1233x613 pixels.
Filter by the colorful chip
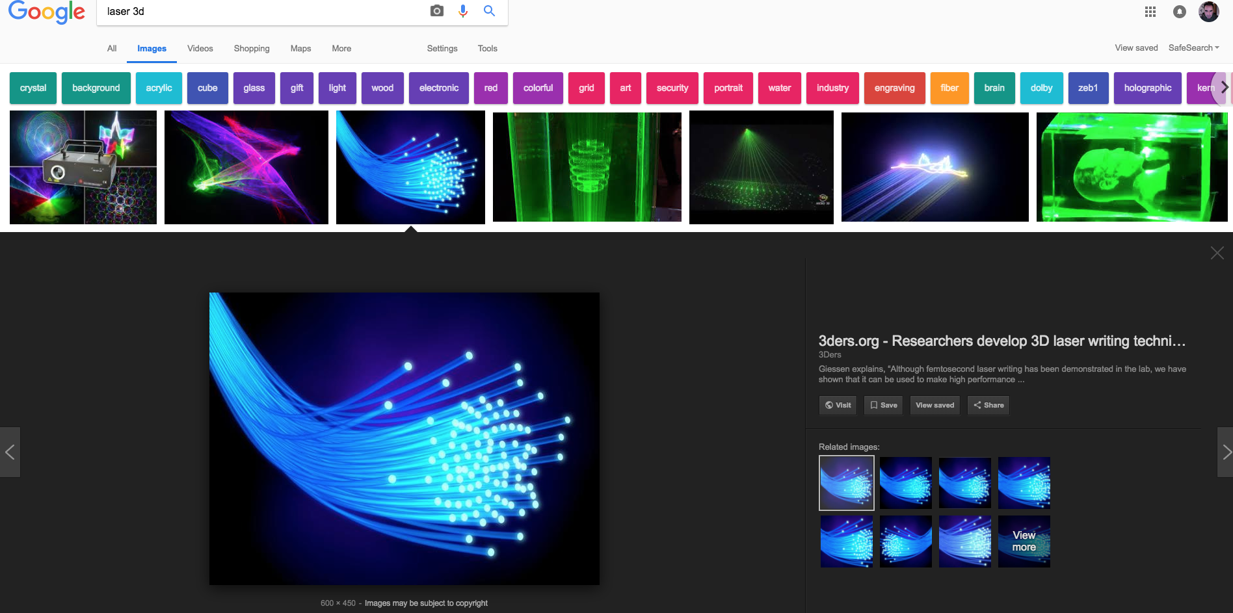(x=538, y=88)
